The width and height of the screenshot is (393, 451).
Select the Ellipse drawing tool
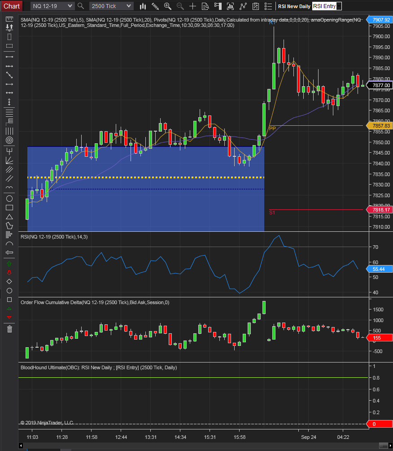coord(9,199)
